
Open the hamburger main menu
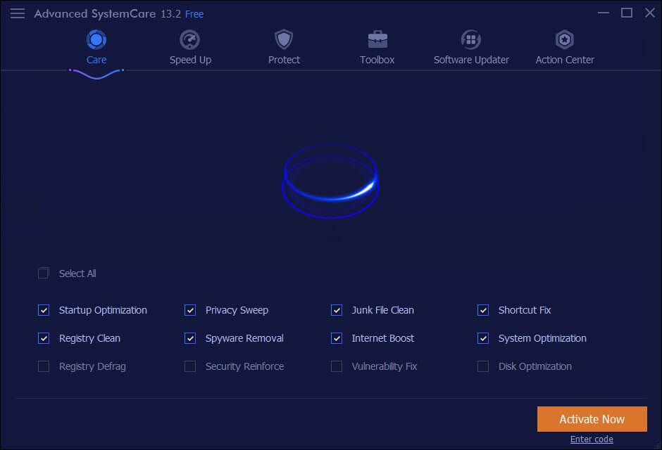18,13
